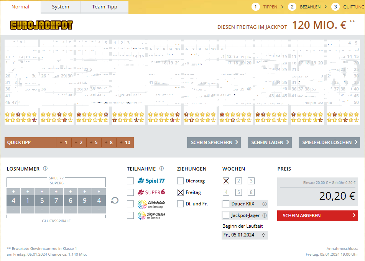
Task: Add Quicktipp +1
Action: click(64, 143)
